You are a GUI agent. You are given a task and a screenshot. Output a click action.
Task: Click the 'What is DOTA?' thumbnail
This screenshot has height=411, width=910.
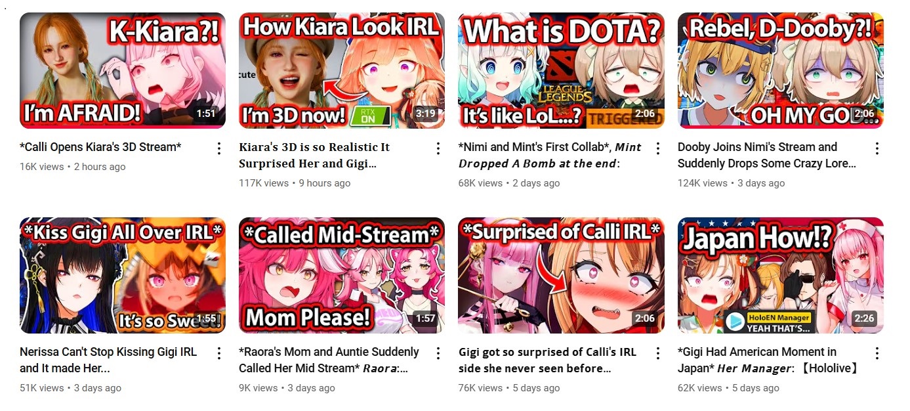pyautogui.click(x=562, y=70)
